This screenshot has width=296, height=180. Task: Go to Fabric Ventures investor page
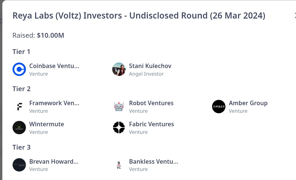point(152,124)
